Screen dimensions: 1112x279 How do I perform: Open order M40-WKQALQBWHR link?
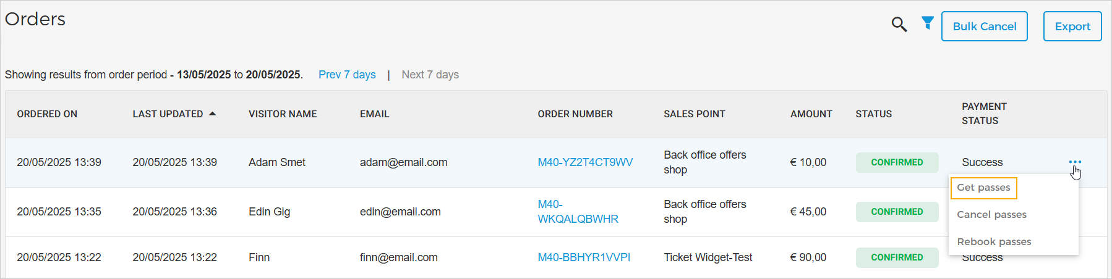click(578, 212)
